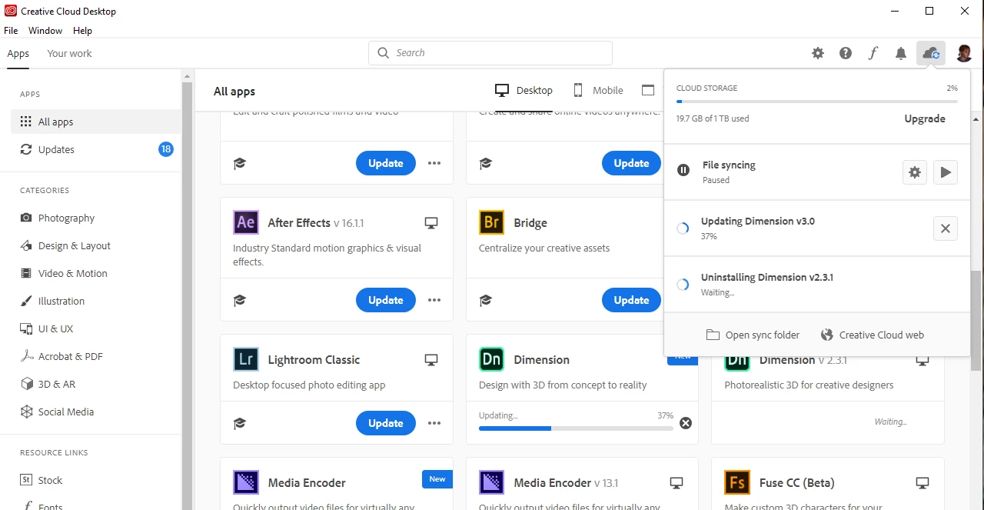Open the File menu

[x=11, y=31]
